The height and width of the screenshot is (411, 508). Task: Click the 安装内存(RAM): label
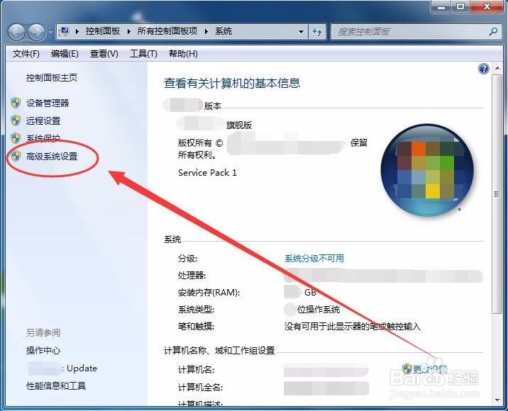coord(209,293)
